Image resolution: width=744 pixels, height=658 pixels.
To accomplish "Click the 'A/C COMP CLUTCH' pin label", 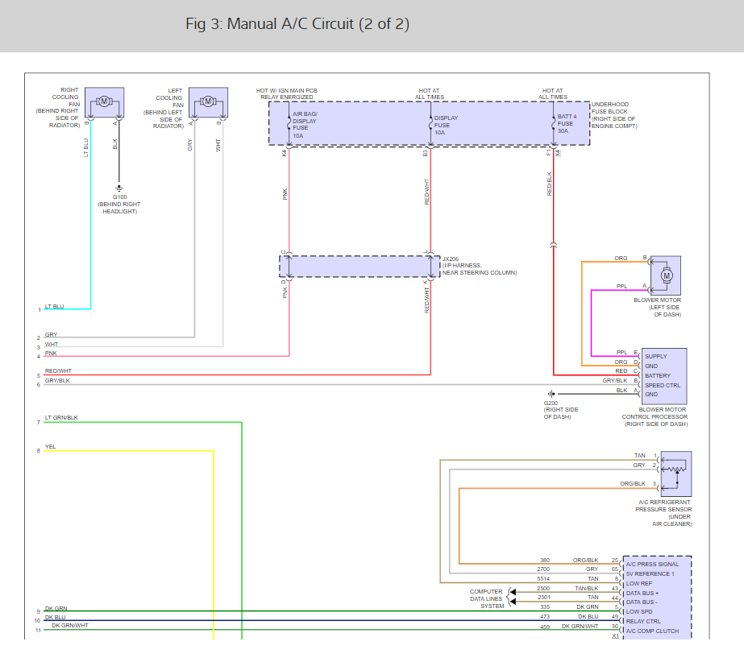I will pos(652,631).
